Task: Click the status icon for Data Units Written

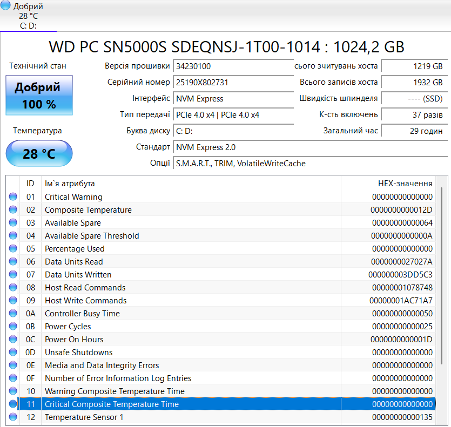Action: click(13, 275)
